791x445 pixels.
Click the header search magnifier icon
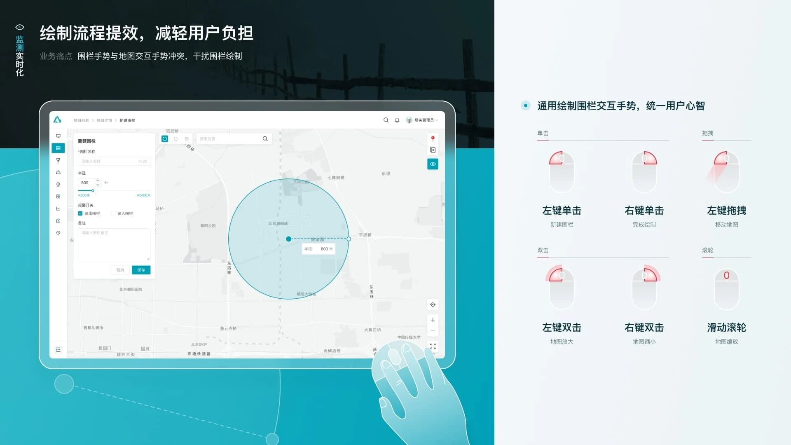386,120
